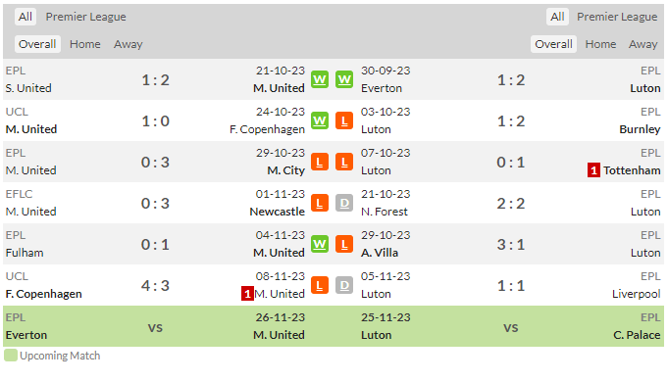668x382 pixels.
Task: Click the D badge for the N. Forest match
Action: point(344,204)
